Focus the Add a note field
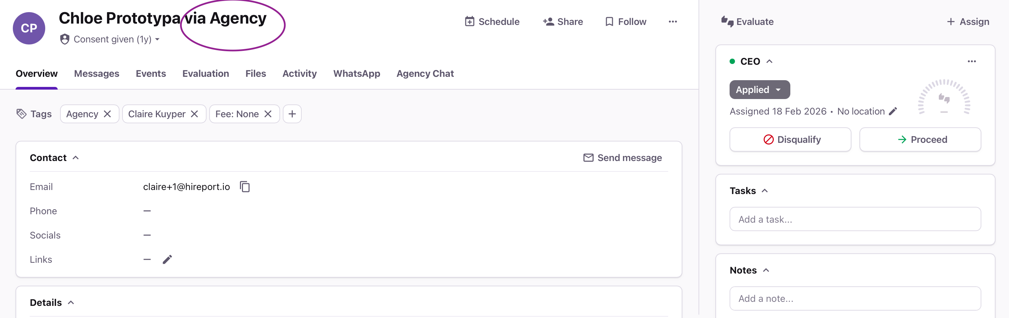This screenshot has height=318, width=1009. pos(855,298)
